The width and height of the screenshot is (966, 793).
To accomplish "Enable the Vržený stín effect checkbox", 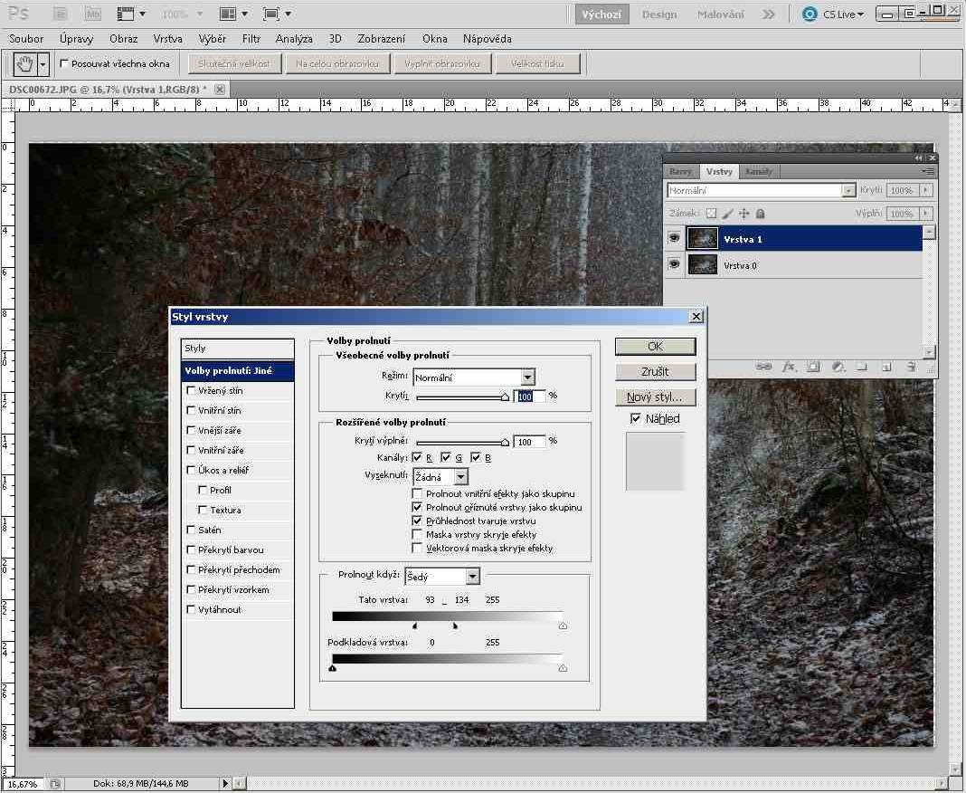I will [191, 391].
